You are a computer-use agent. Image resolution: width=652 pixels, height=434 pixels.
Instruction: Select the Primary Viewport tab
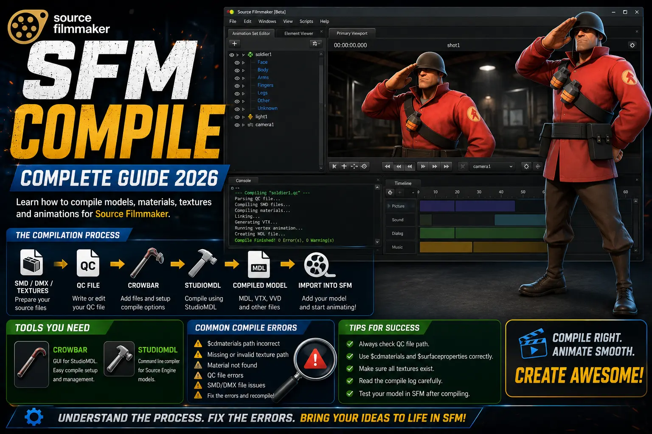352,33
